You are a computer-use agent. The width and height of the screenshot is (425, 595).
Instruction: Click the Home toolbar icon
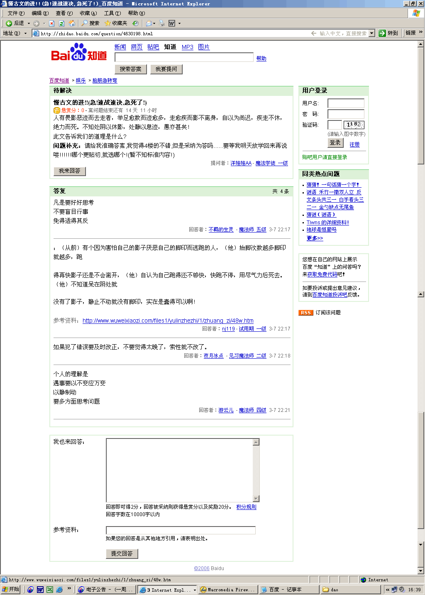72,23
